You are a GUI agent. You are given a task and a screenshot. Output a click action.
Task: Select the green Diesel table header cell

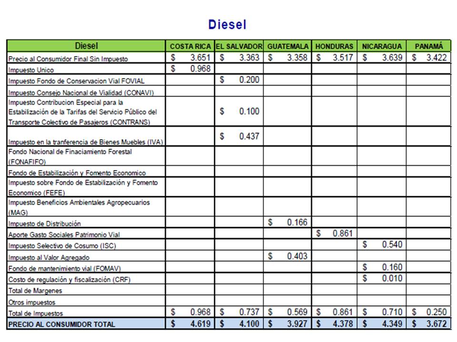[x=86, y=46]
